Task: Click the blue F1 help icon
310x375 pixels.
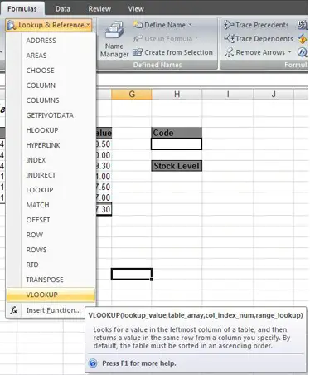Action: click(x=93, y=363)
